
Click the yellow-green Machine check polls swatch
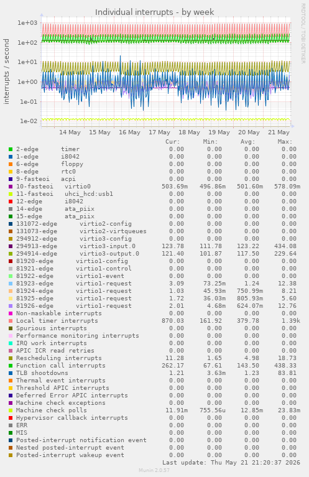(x=11, y=410)
